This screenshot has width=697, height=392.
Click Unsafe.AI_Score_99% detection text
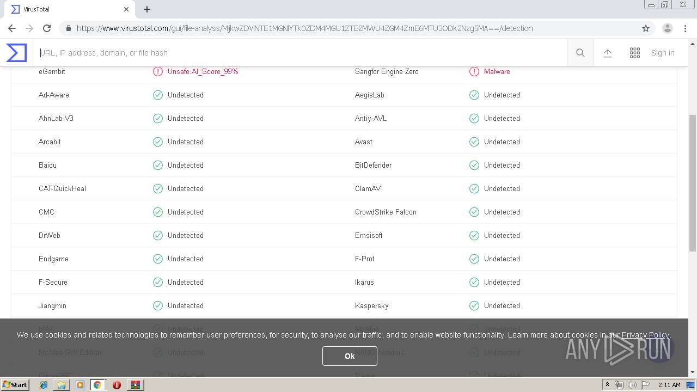(x=203, y=71)
